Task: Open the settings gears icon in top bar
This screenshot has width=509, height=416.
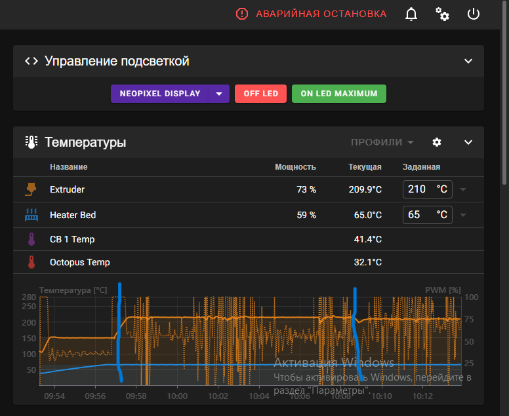Action: [x=442, y=14]
